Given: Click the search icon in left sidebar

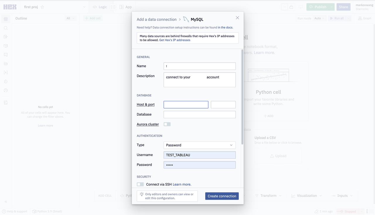Looking at the screenshot, I should pos(6,28).
